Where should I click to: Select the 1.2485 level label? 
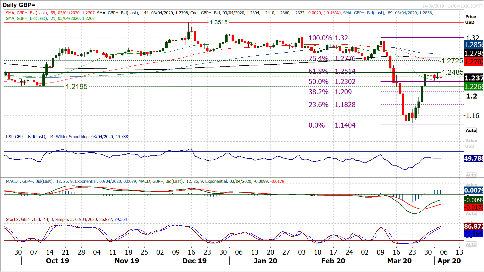453,72
